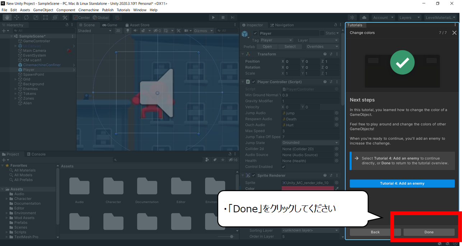Screen dimensions: 462x246
Task: Open the Gizmos dropdown
Action: click(203, 30)
